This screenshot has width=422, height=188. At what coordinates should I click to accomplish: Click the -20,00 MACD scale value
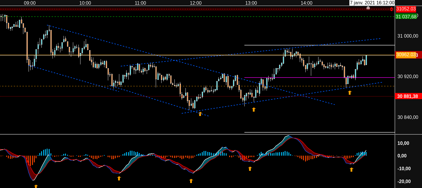403,181
